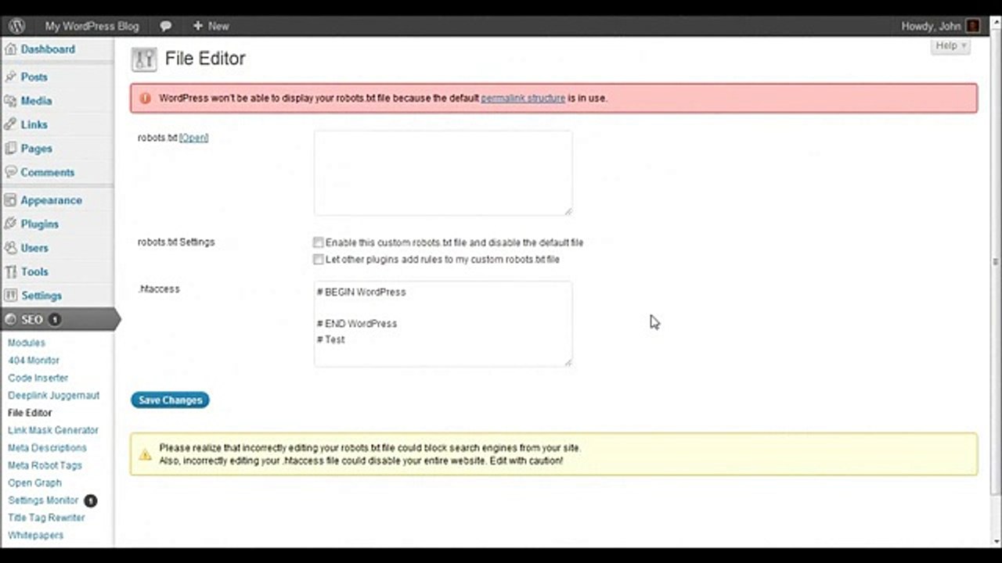Image resolution: width=1002 pixels, height=563 pixels.
Task: Open the SEO Modules submenu link
Action: coord(27,343)
